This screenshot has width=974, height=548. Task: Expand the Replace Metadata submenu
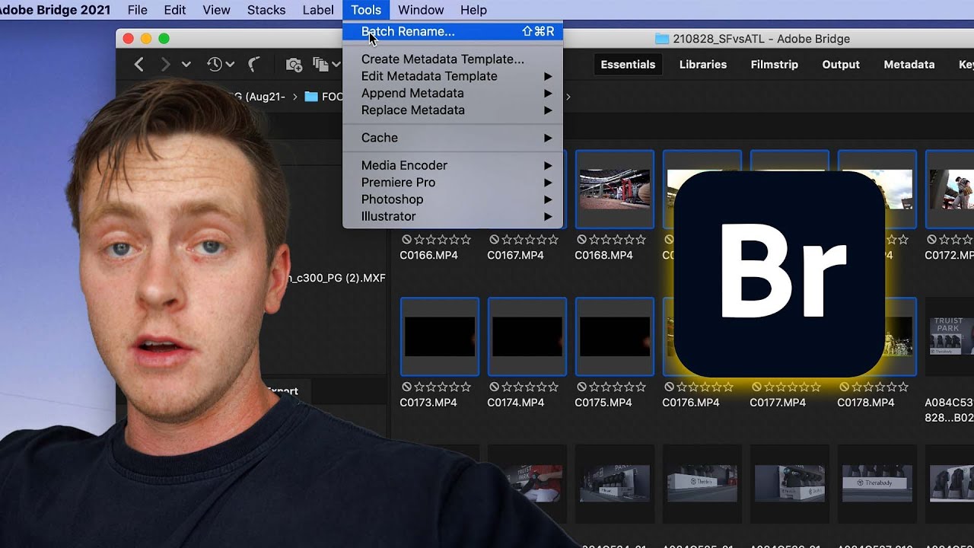[547, 110]
